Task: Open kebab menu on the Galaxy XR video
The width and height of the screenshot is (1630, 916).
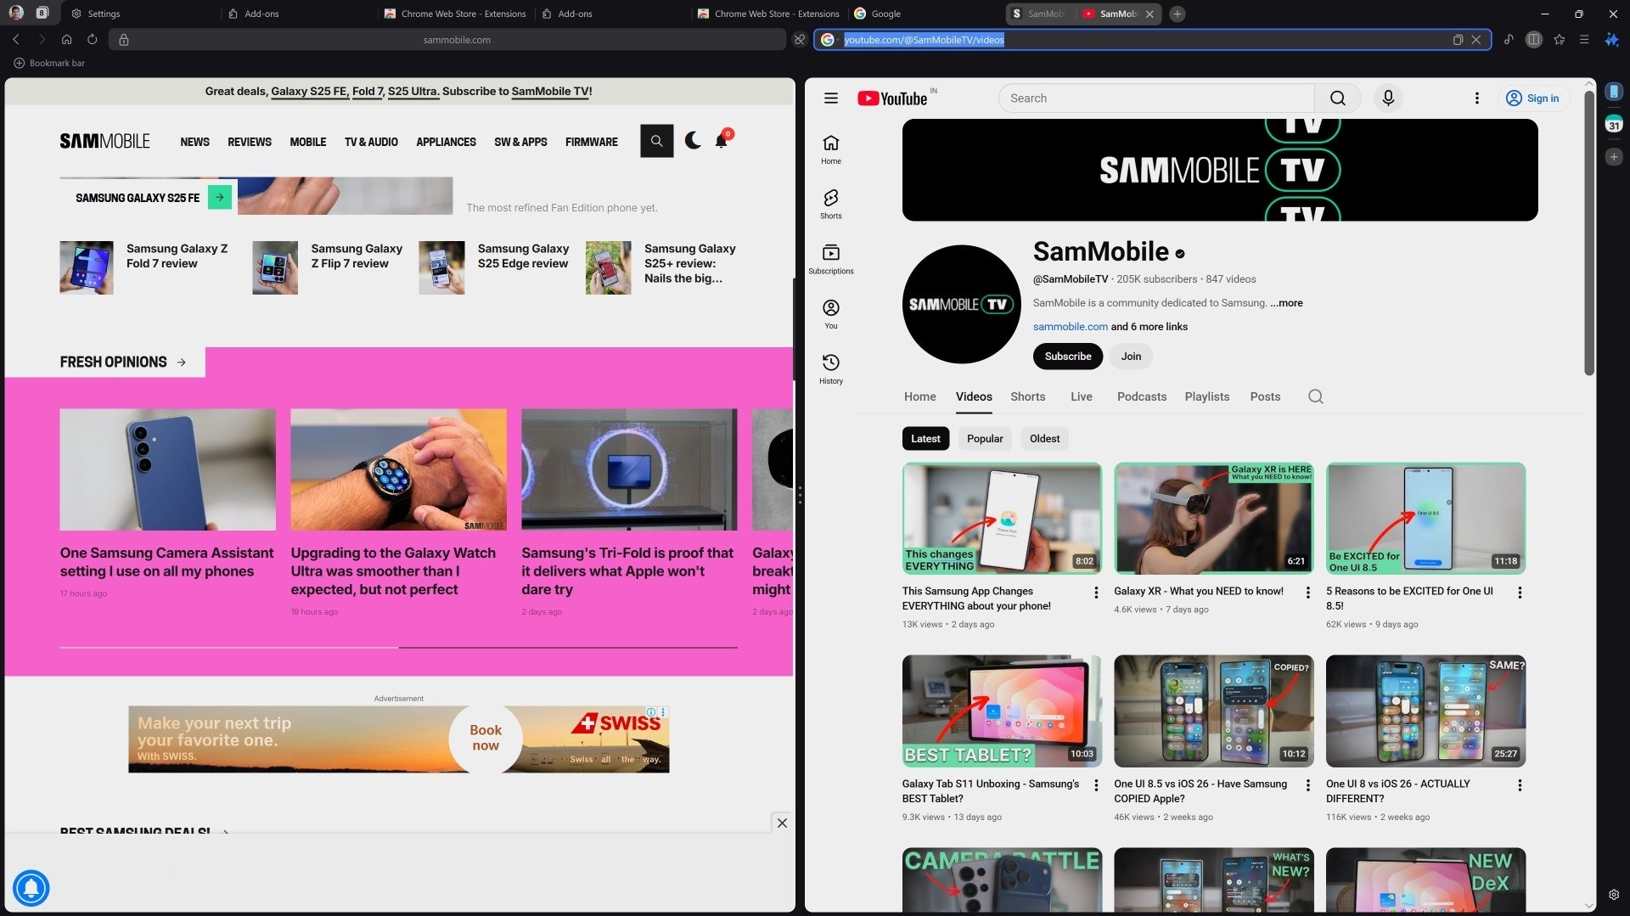Action: (1307, 593)
